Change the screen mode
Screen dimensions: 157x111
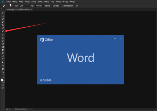3,88
